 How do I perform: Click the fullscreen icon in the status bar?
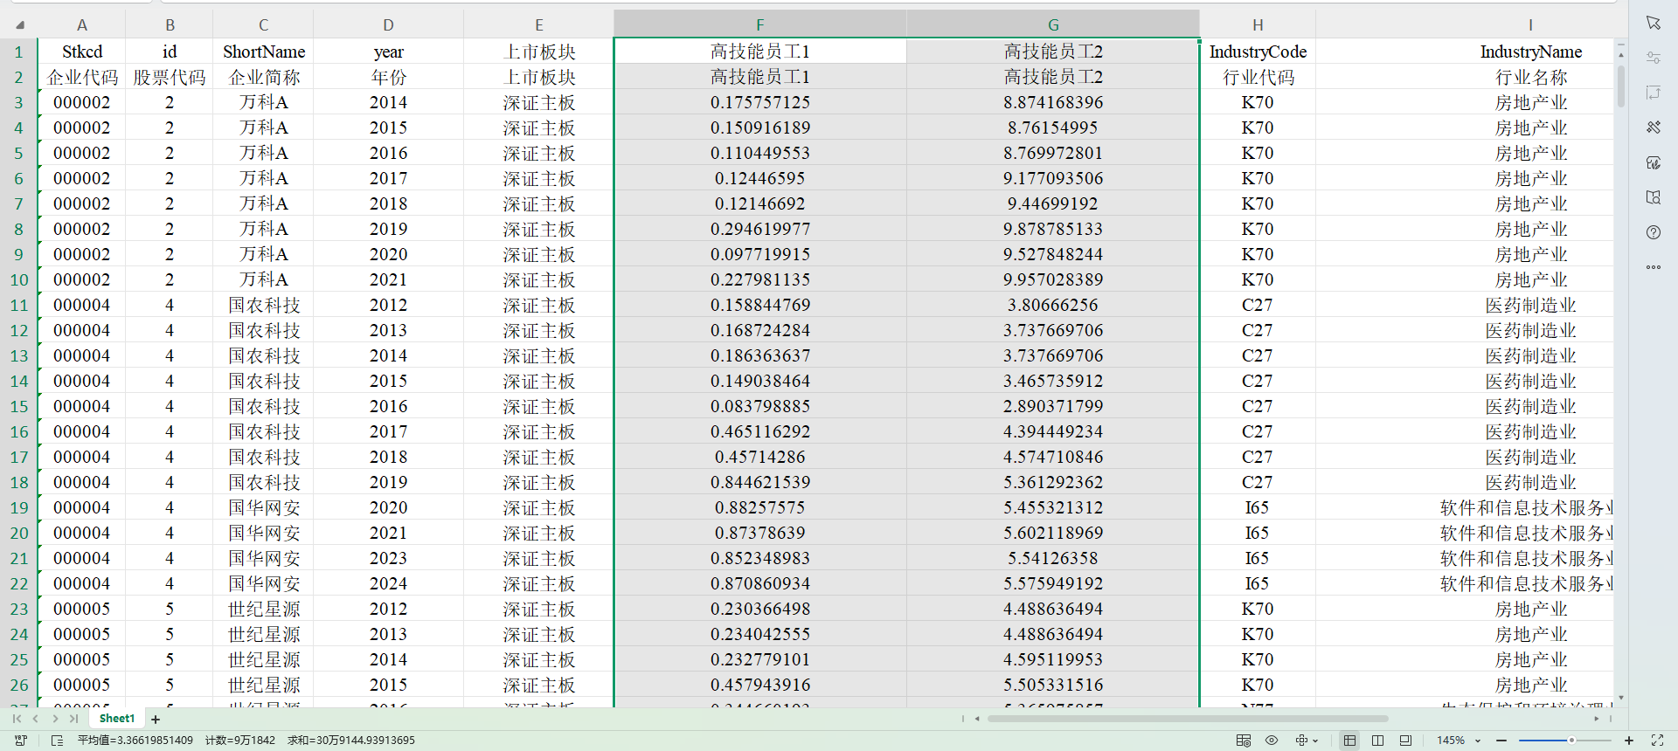pos(1657,741)
